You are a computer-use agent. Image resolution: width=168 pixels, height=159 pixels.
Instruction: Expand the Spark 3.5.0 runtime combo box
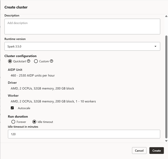click(x=82, y=46)
